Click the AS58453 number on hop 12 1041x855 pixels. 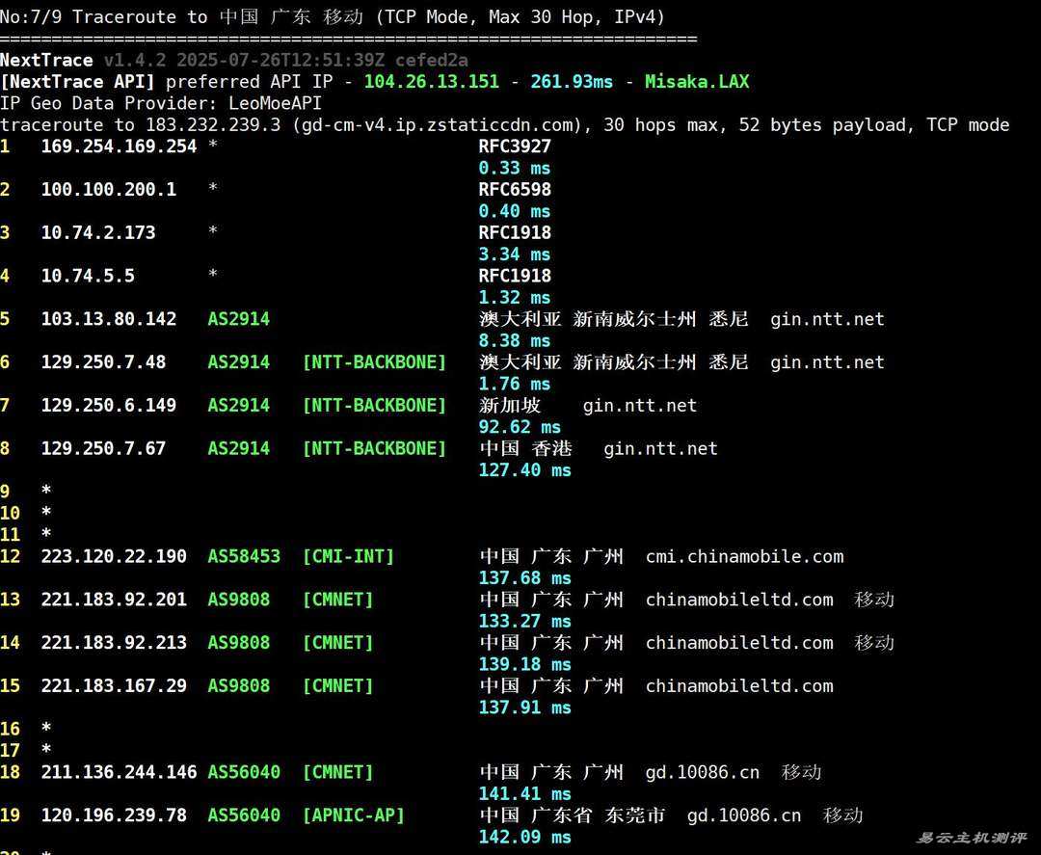(x=244, y=556)
